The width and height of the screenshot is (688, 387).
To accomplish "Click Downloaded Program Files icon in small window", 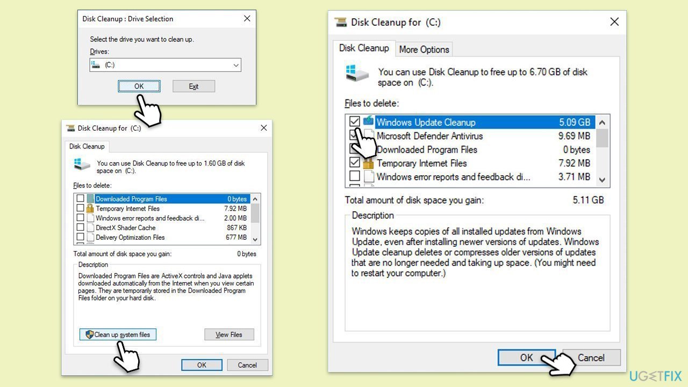I will click(x=90, y=199).
